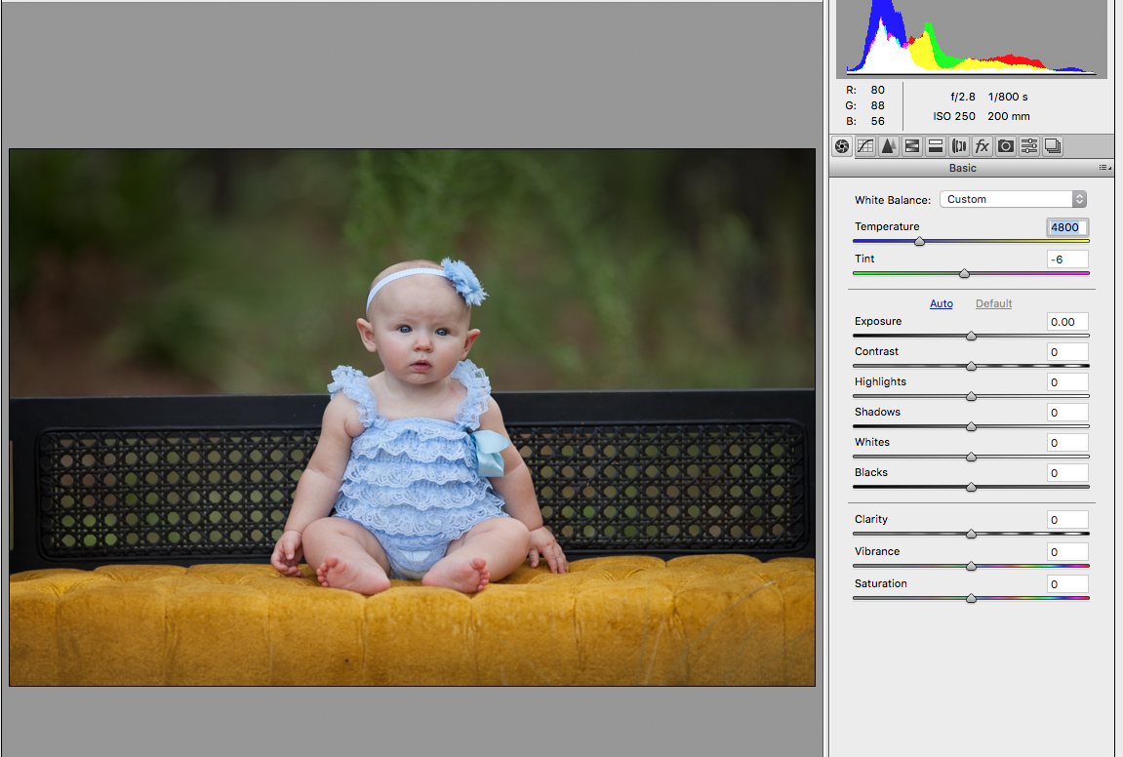Click the Shadows slider handle

[971, 427]
